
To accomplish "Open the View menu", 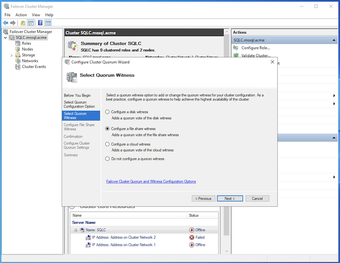I will point(36,15).
